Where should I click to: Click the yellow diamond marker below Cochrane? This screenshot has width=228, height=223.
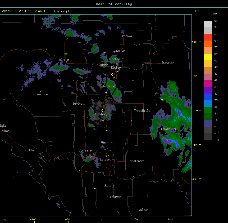coord(90,157)
